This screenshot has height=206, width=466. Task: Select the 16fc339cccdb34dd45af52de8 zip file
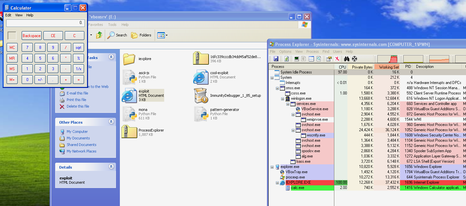tap(227, 58)
